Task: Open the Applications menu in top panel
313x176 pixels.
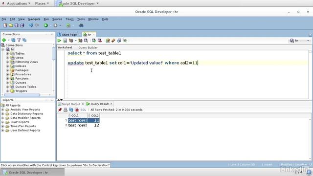Action: (x=19, y=3)
